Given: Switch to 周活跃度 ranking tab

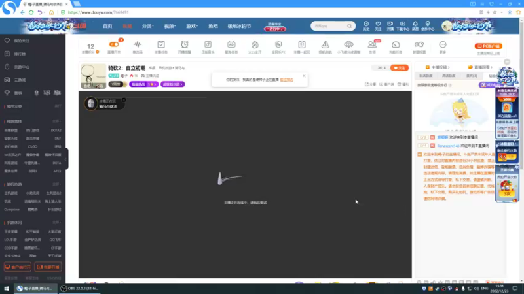Looking at the screenshot, I should 449,76.
